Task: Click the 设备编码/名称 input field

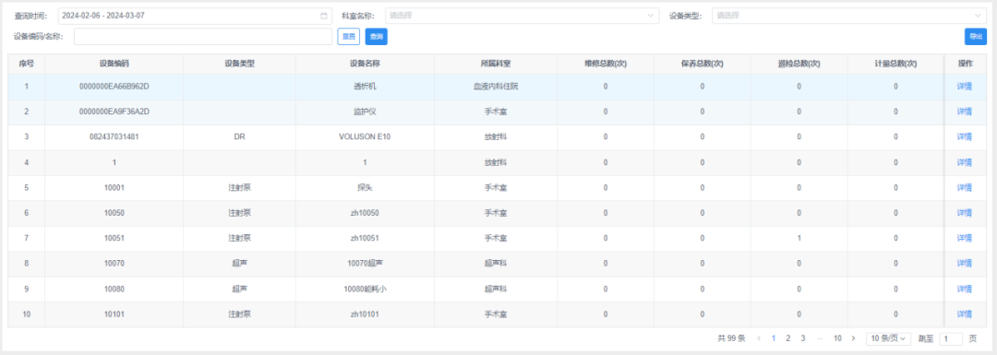Action: [203, 37]
